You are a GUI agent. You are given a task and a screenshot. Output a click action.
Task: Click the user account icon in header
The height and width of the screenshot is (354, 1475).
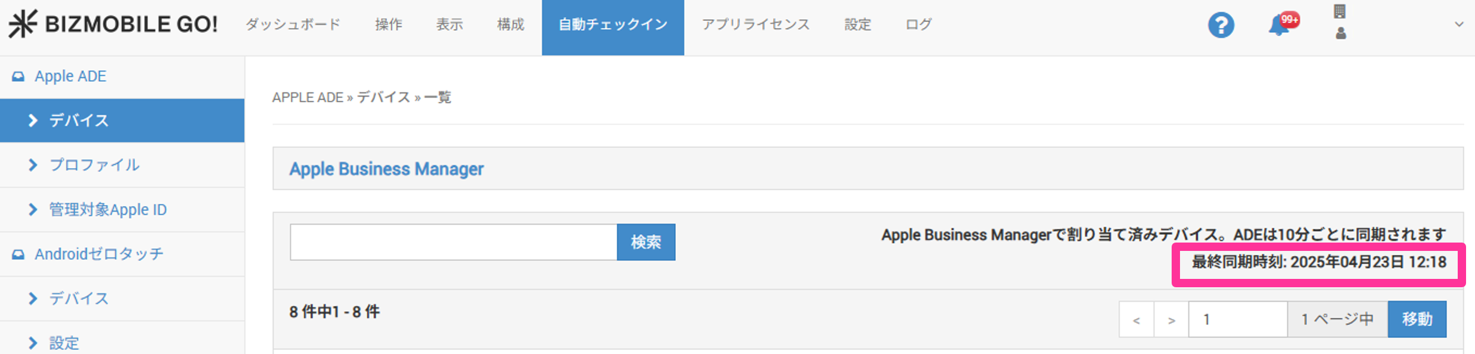tap(1340, 33)
